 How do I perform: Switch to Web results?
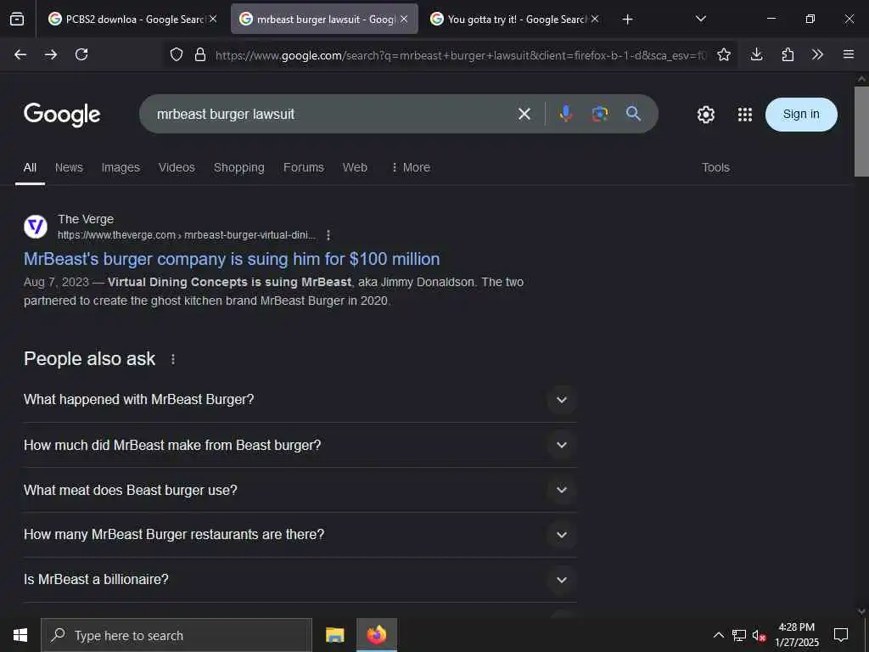(355, 167)
